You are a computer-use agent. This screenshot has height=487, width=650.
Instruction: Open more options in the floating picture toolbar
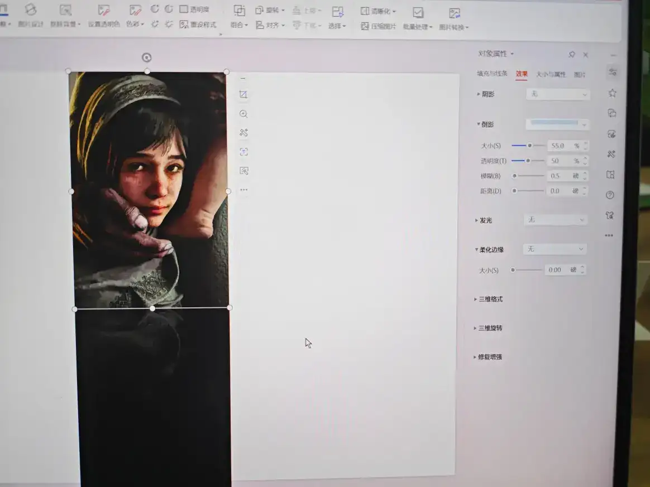(x=243, y=190)
